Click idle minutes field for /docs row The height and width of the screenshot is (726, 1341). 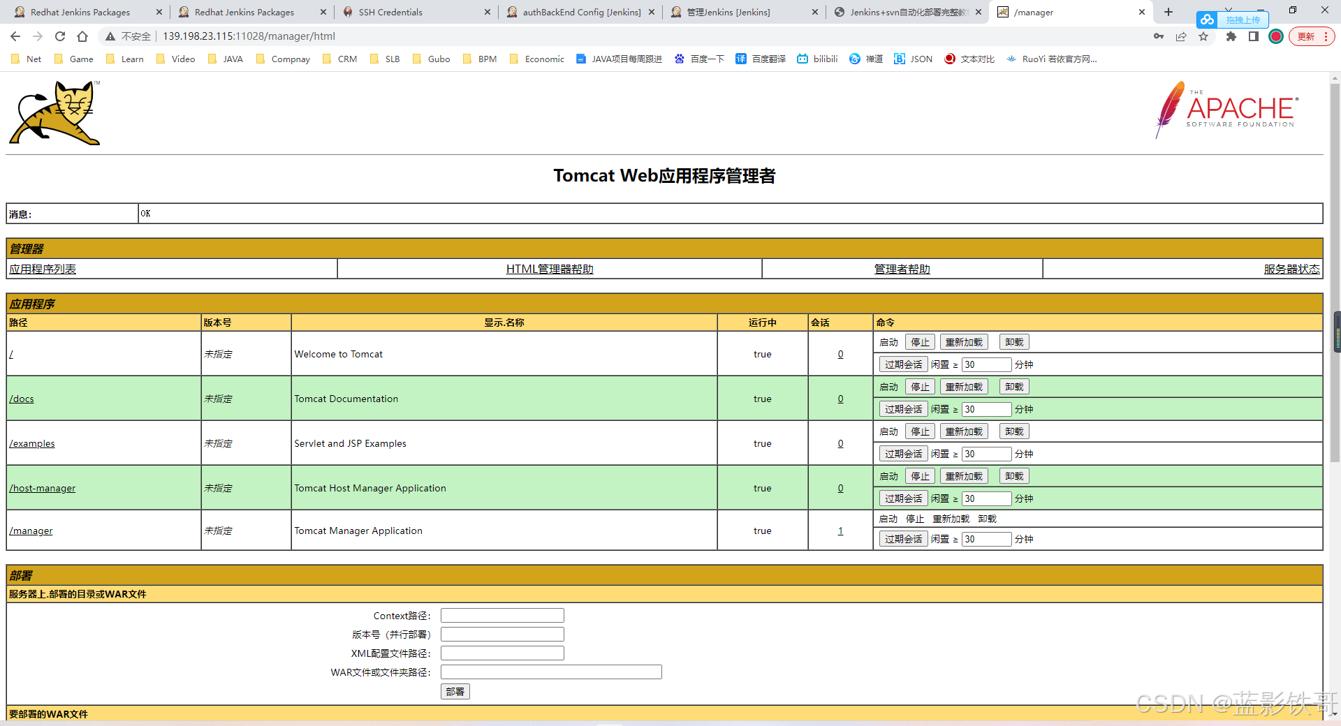pyautogui.click(x=986, y=409)
